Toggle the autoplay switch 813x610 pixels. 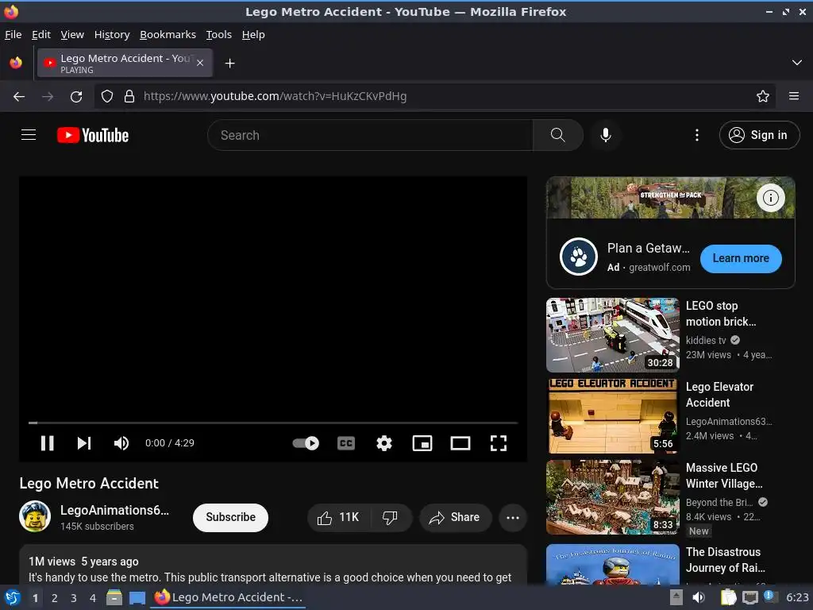[306, 443]
